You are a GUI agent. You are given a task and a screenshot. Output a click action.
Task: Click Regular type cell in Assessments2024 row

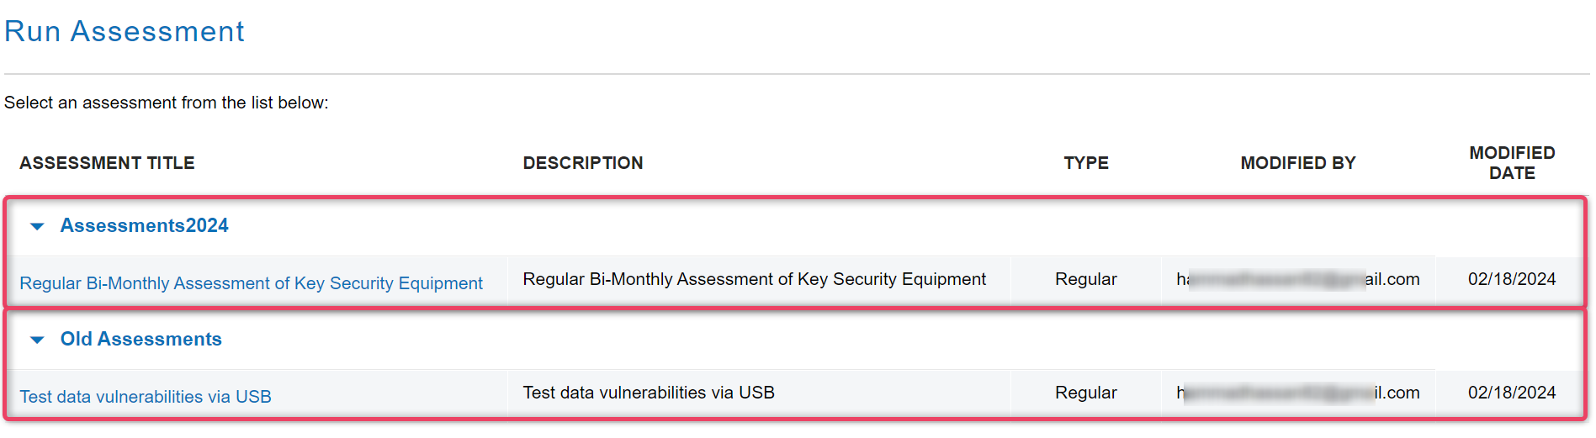click(x=1086, y=279)
